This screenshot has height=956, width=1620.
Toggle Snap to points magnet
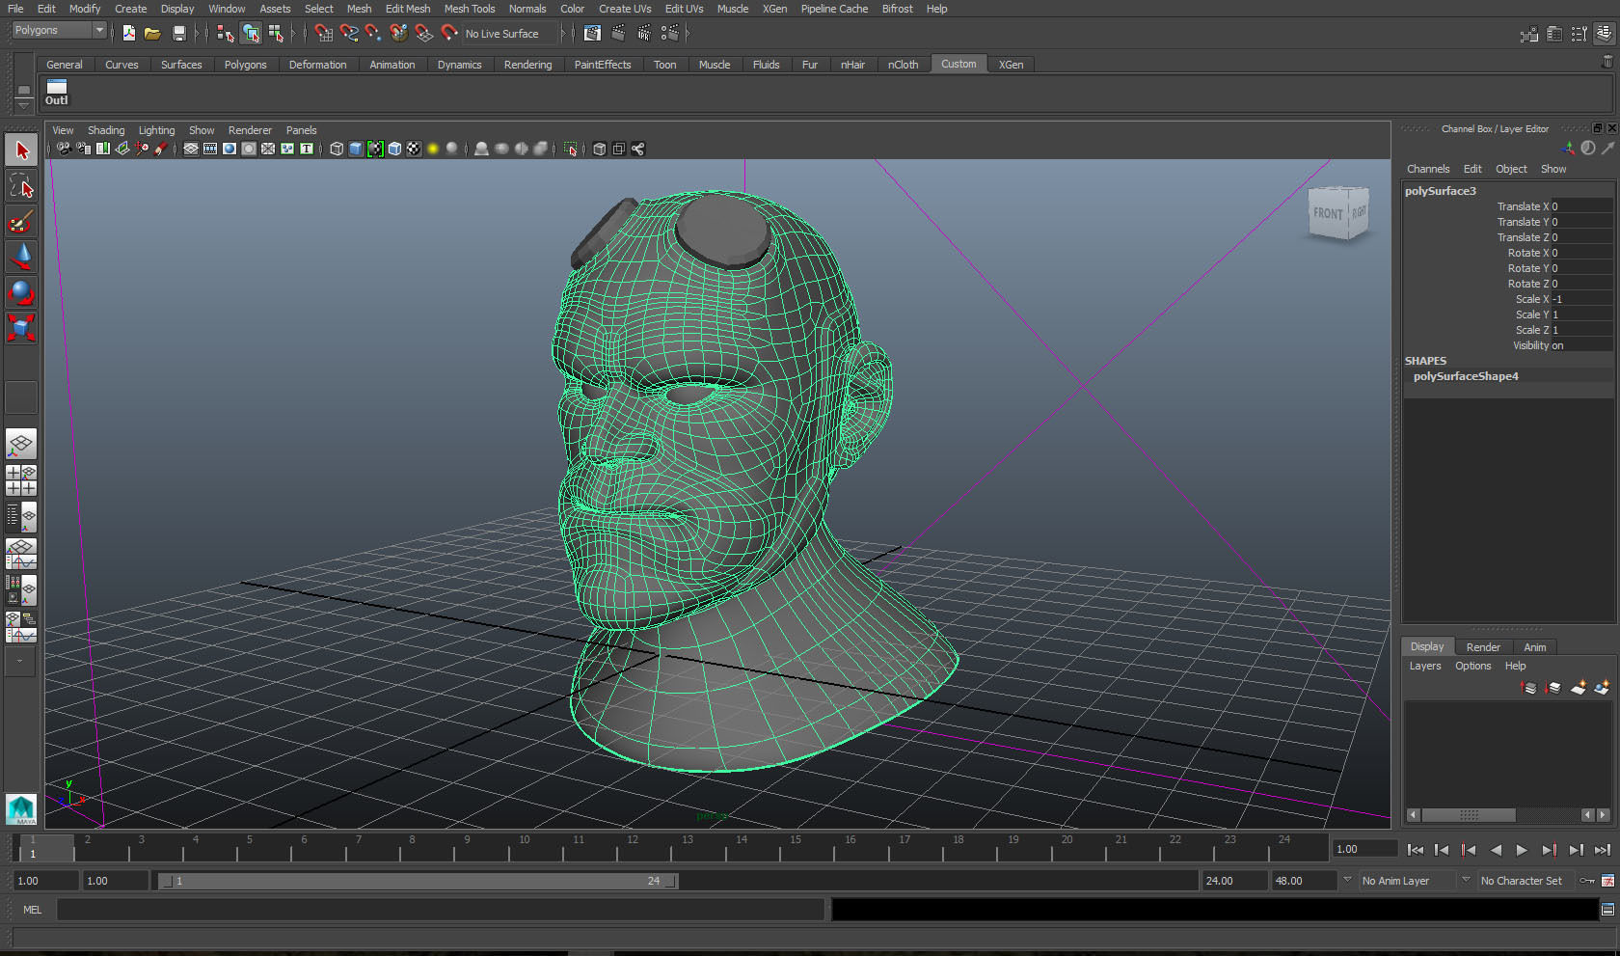coord(373,34)
